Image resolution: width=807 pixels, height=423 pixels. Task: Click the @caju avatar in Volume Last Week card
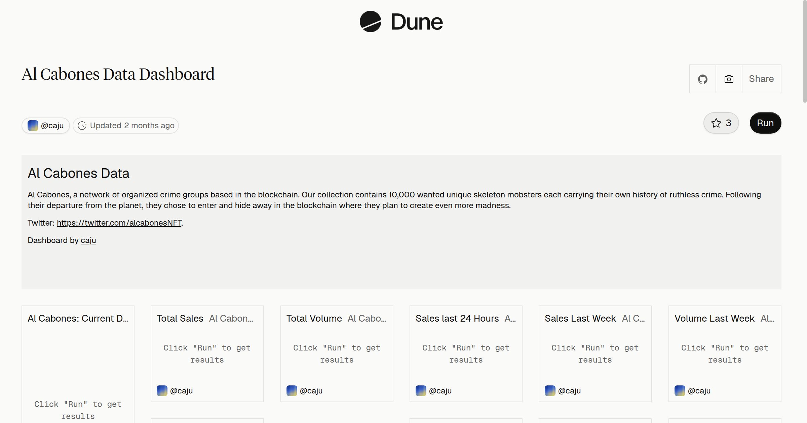coord(680,391)
